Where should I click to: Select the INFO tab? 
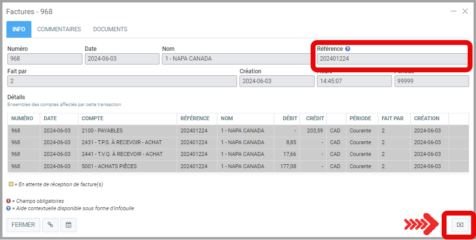tap(19, 29)
